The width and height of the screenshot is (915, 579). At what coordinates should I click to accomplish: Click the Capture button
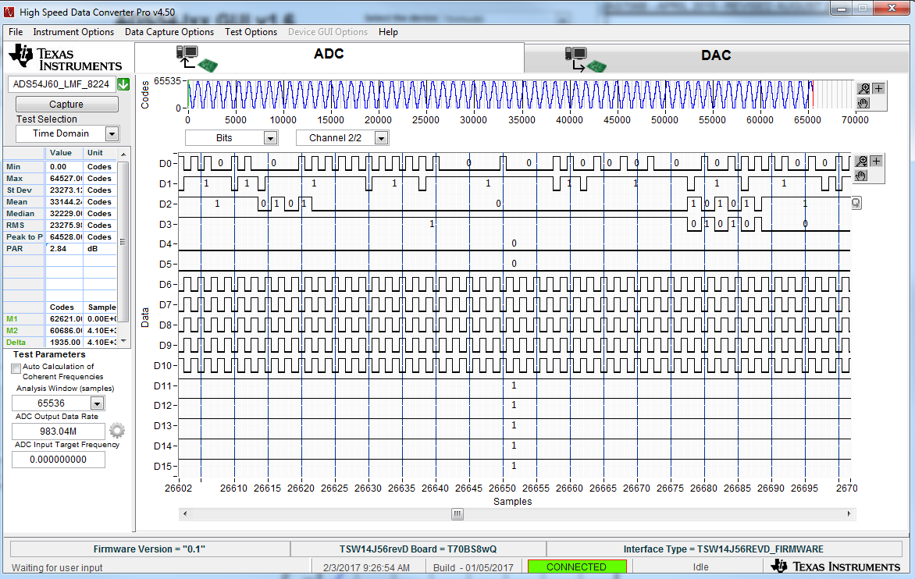tap(66, 105)
